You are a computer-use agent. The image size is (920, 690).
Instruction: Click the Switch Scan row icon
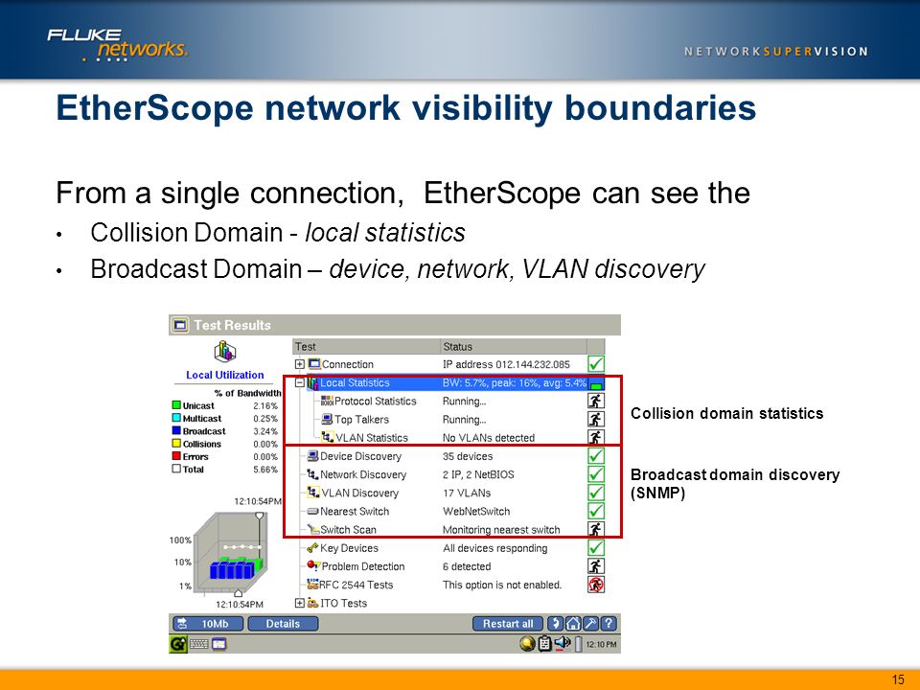(313, 529)
